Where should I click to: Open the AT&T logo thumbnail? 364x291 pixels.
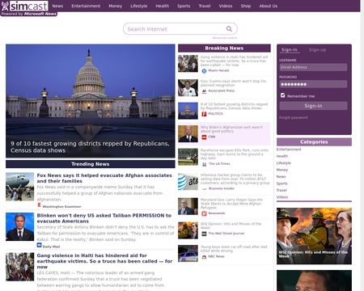point(188,182)
